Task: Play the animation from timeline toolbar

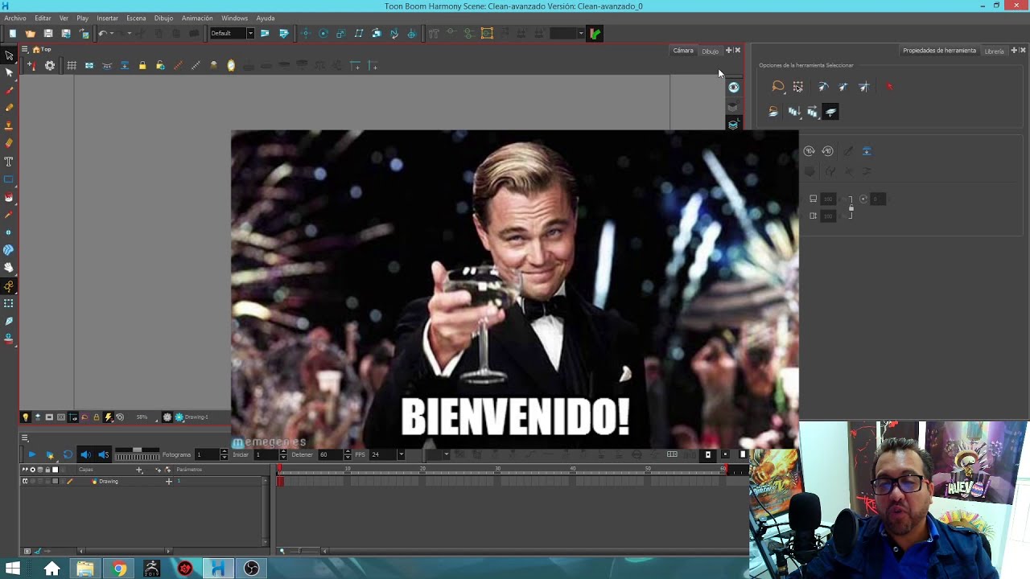Action: 32,455
